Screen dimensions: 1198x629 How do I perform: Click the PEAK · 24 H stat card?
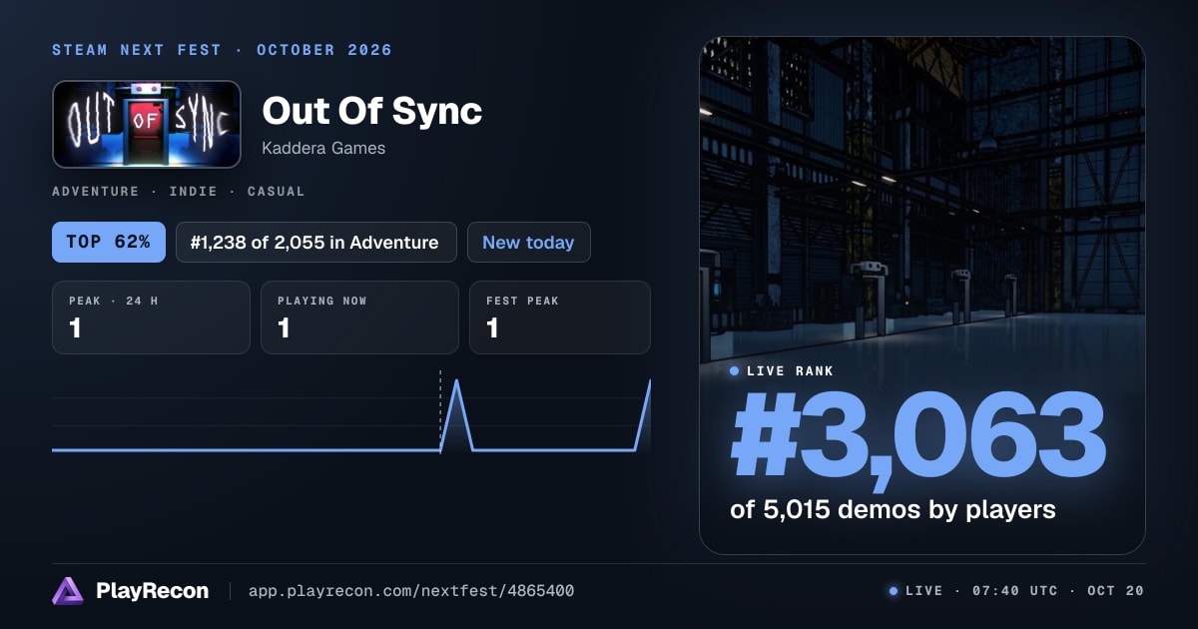pyautogui.click(x=151, y=317)
